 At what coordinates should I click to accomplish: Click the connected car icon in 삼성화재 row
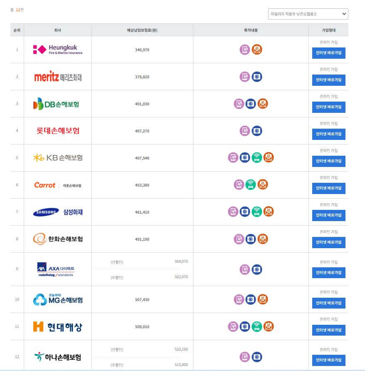pyautogui.click(x=256, y=212)
